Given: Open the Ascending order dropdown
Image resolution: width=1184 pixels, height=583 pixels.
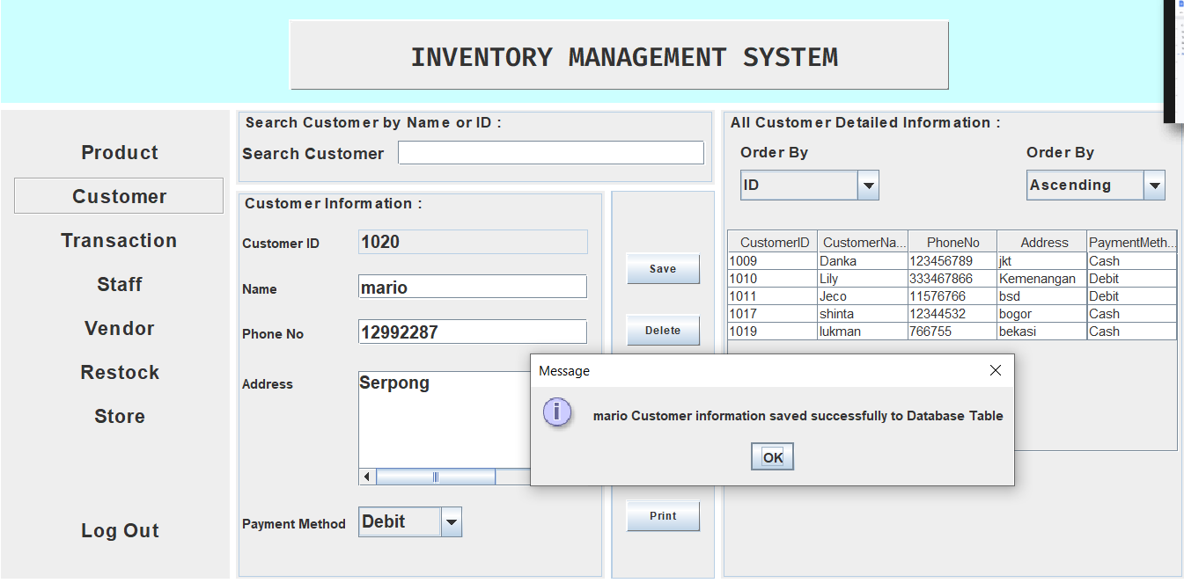Looking at the screenshot, I should coord(1096,186).
